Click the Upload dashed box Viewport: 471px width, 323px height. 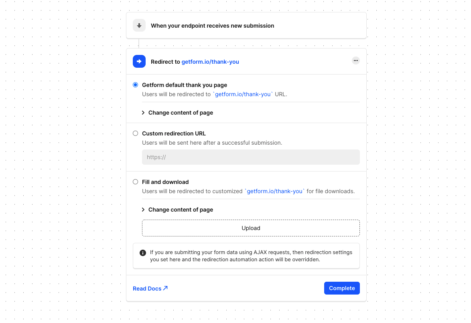coord(251,228)
